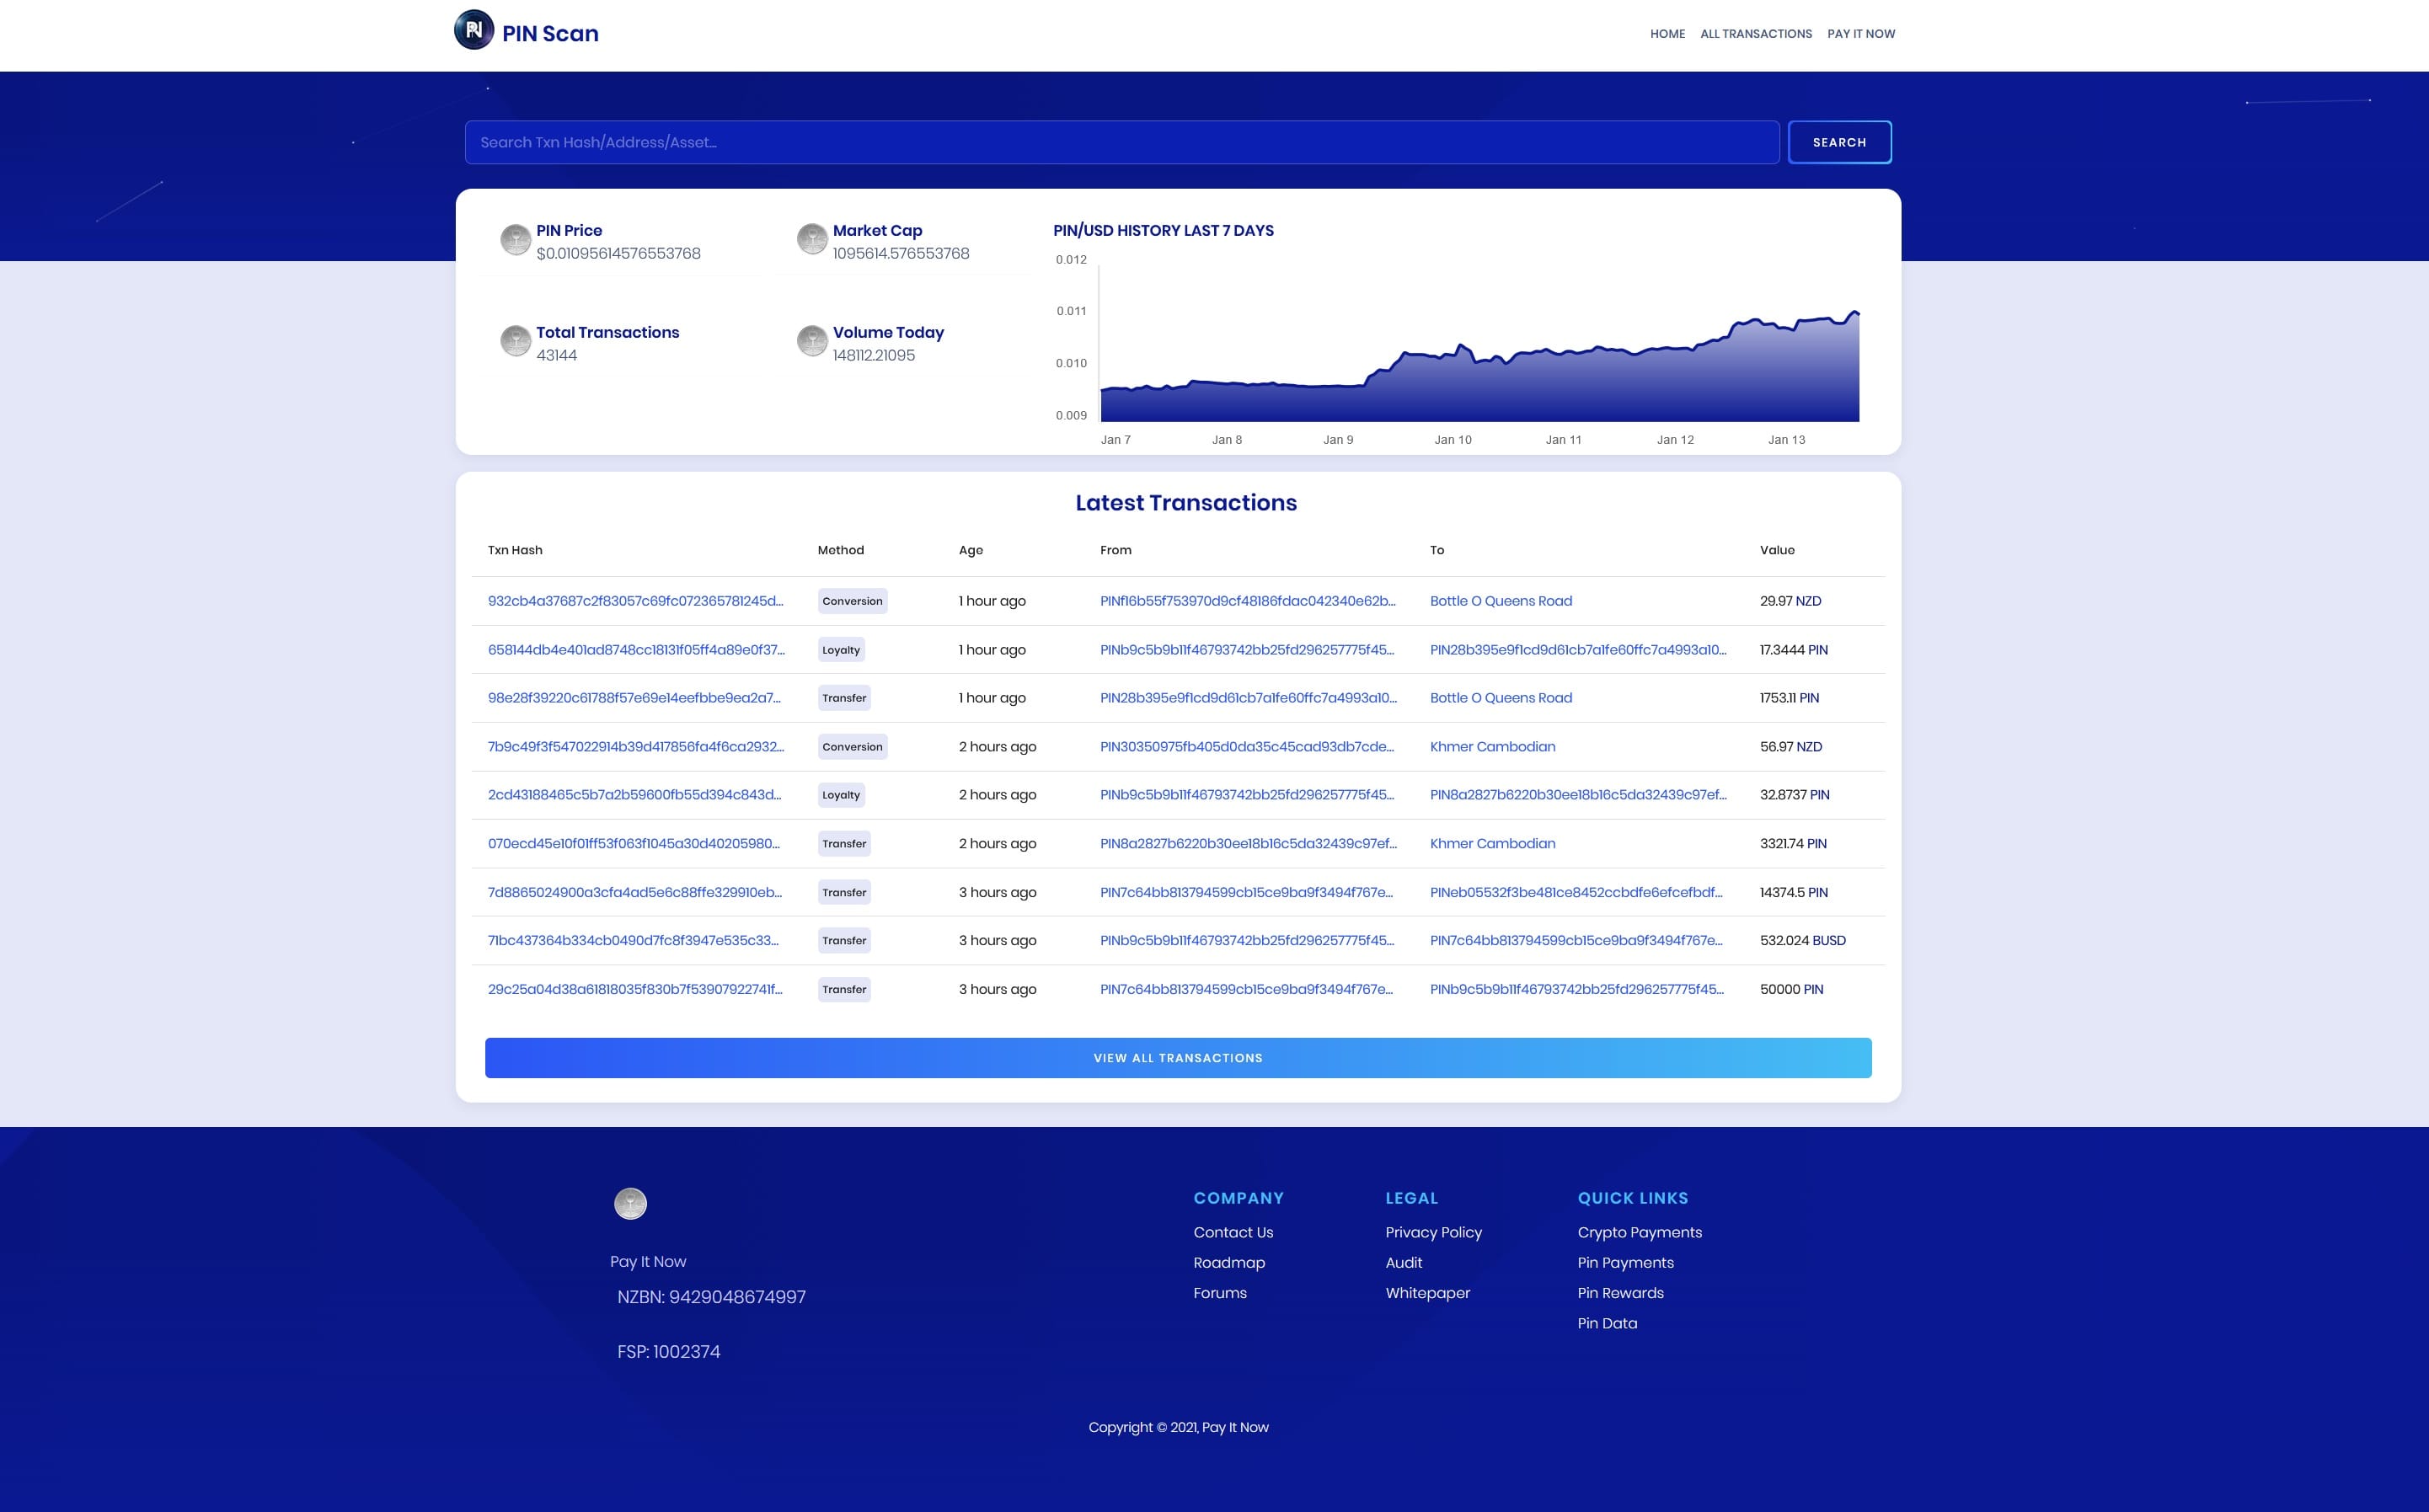Viewport: 2429px width, 1512px height.
Task: Open the Bottle O Queens Road address link
Action: (x=1500, y=601)
